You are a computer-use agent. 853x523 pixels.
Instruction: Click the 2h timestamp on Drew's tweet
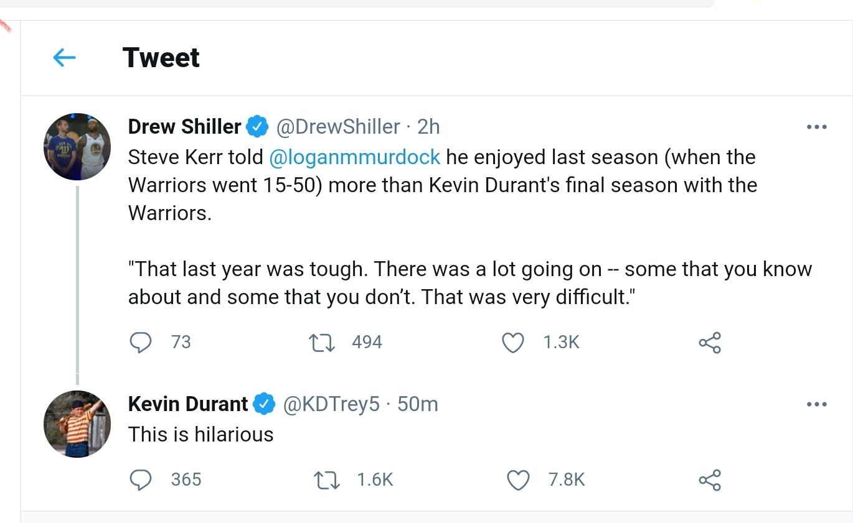pos(428,127)
